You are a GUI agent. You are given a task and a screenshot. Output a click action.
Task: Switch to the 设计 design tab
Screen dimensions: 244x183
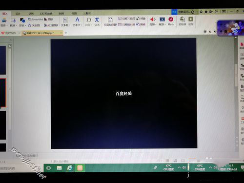point(18,14)
